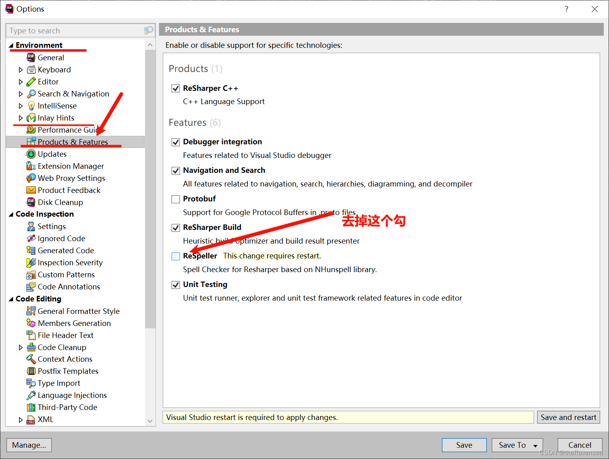Expand the Keyboard tree node
The image size is (609, 459).
(x=21, y=70)
